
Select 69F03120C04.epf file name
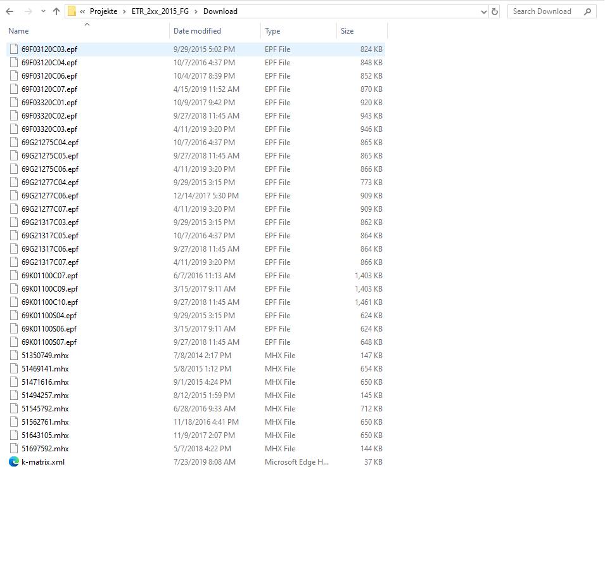click(x=49, y=63)
